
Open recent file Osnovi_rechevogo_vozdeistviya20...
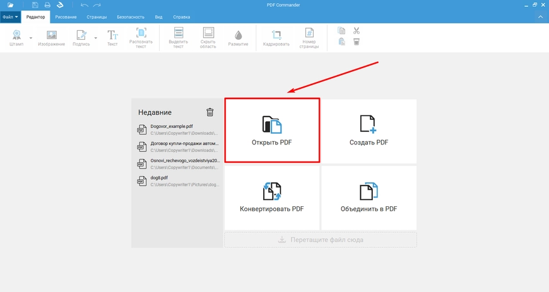click(178, 164)
